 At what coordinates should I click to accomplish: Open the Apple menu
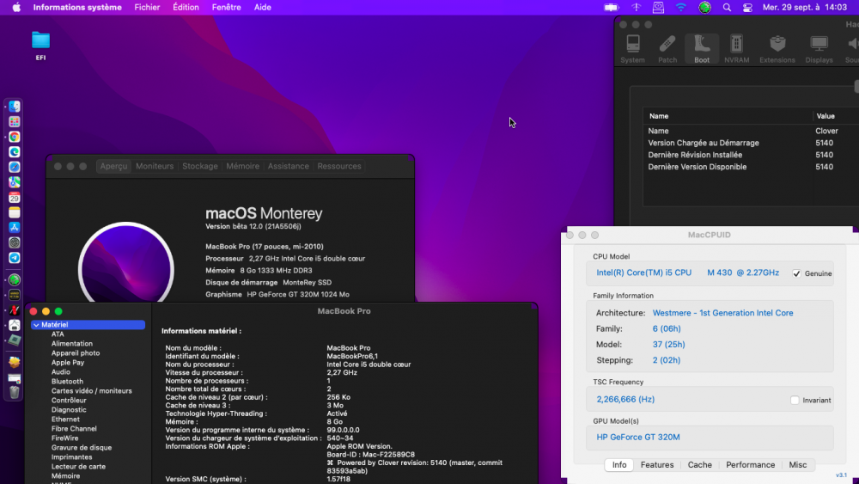tap(16, 8)
